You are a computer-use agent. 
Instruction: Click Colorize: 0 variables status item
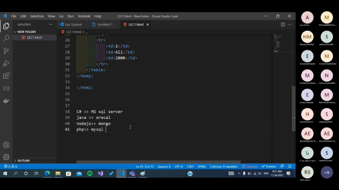tap(224, 166)
